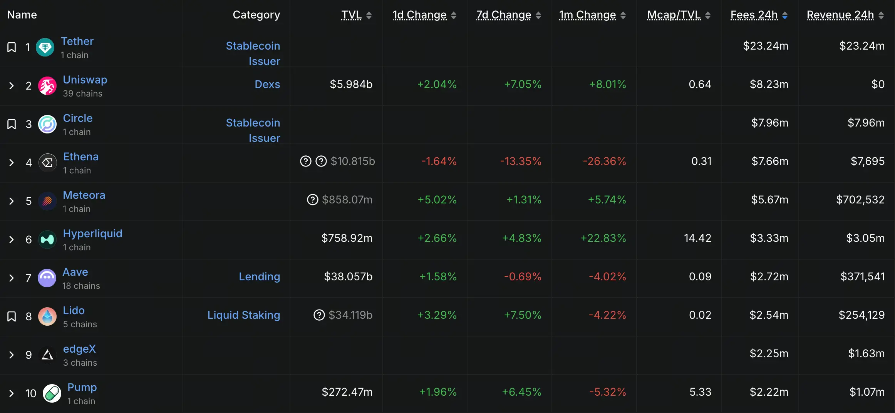
Task: Bookmark the Tether row
Action: 12,47
